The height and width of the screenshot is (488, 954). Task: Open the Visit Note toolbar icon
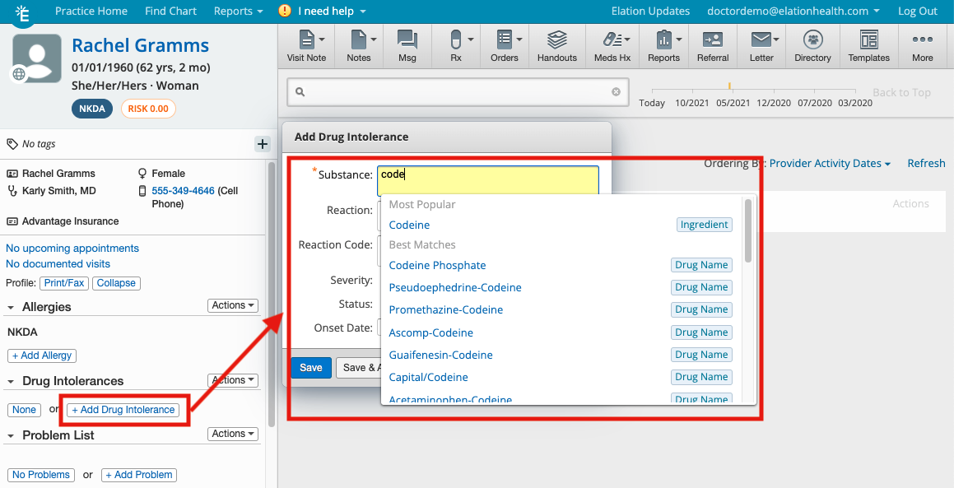306,45
